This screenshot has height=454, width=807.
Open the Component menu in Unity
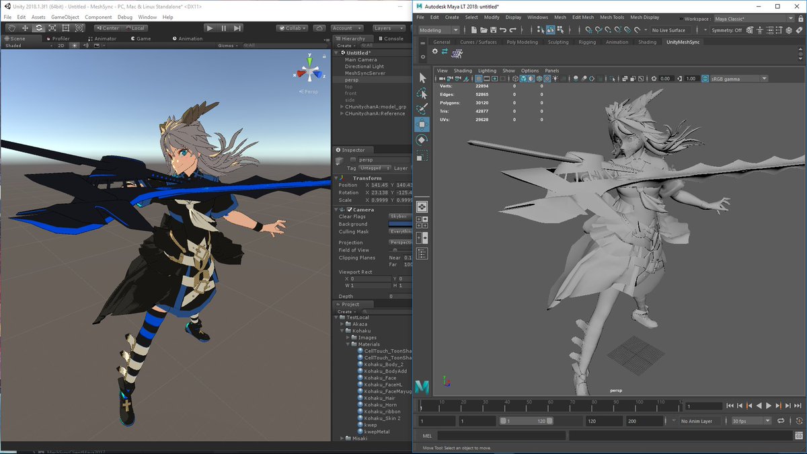[98, 17]
